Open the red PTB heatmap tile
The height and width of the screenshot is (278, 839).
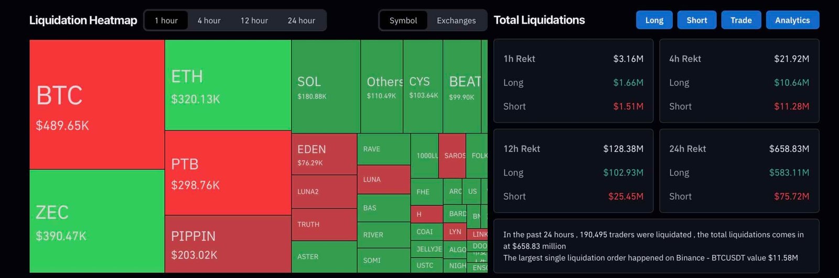click(228, 173)
